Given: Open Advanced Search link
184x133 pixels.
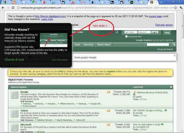Looking at the screenshot, I should click(165, 49).
